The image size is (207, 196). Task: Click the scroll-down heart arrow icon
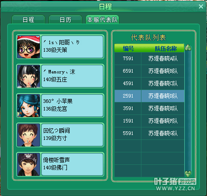[x=188, y=173]
